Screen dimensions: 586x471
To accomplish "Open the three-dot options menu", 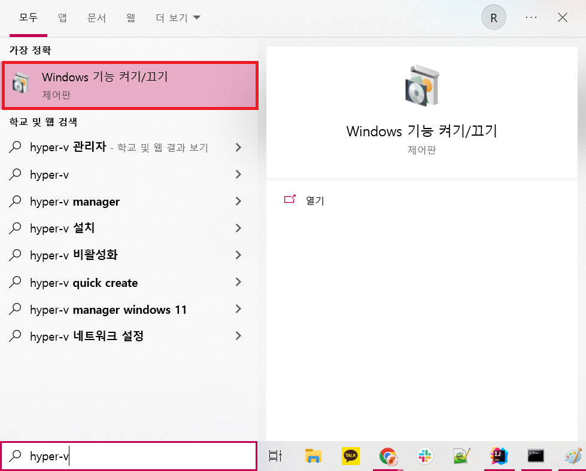I will click(x=531, y=17).
